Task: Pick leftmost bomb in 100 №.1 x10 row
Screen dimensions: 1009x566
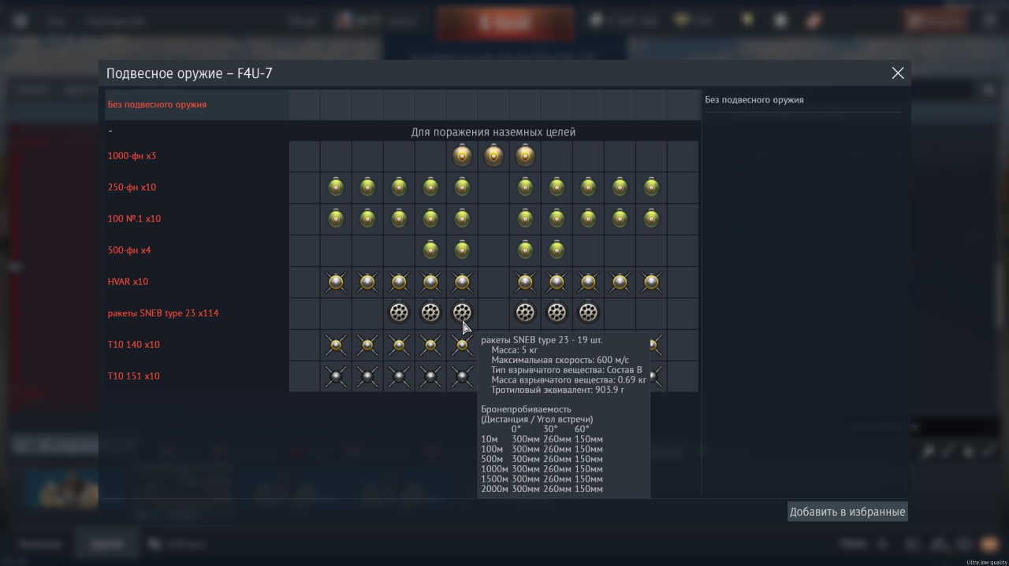Action: (x=336, y=219)
